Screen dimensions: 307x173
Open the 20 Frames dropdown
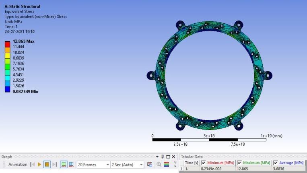coord(93,165)
